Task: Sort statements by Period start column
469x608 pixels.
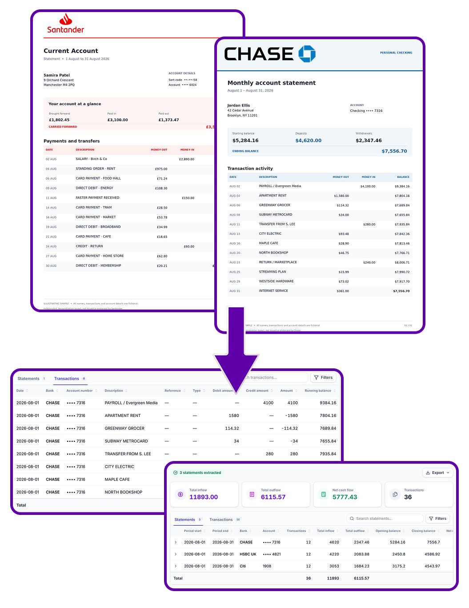Action: coord(195,531)
